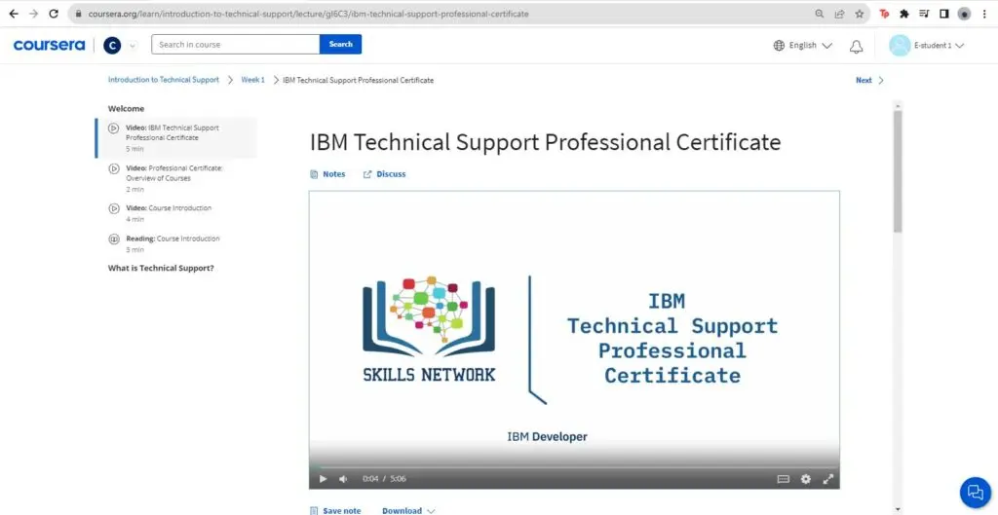
Task: Click the blue Search button
Action: (x=340, y=45)
